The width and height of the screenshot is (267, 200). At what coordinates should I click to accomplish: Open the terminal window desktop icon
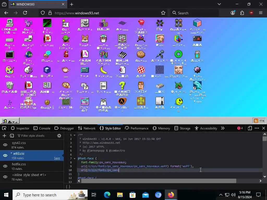[10, 54]
